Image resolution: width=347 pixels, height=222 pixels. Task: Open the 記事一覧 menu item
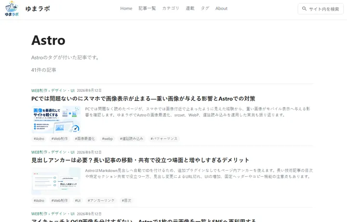pyautogui.click(x=147, y=8)
